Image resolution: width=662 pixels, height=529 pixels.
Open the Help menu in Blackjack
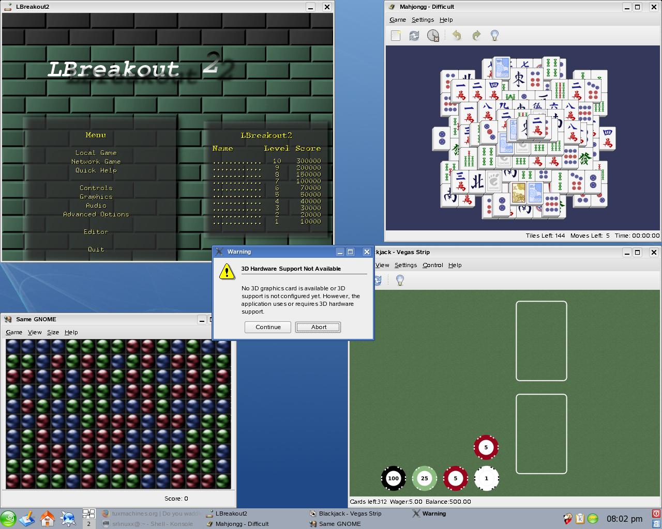coord(455,265)
